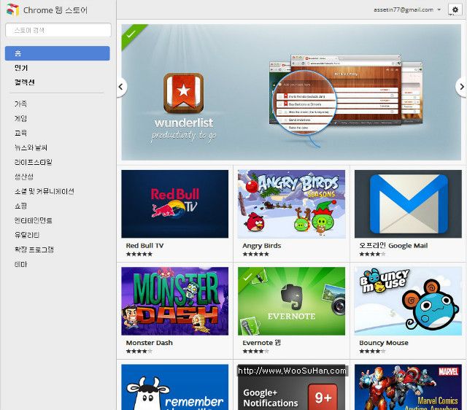
Task: Click the Angry Birds title text
Action: pyautogui.click(x=262, y=246)
